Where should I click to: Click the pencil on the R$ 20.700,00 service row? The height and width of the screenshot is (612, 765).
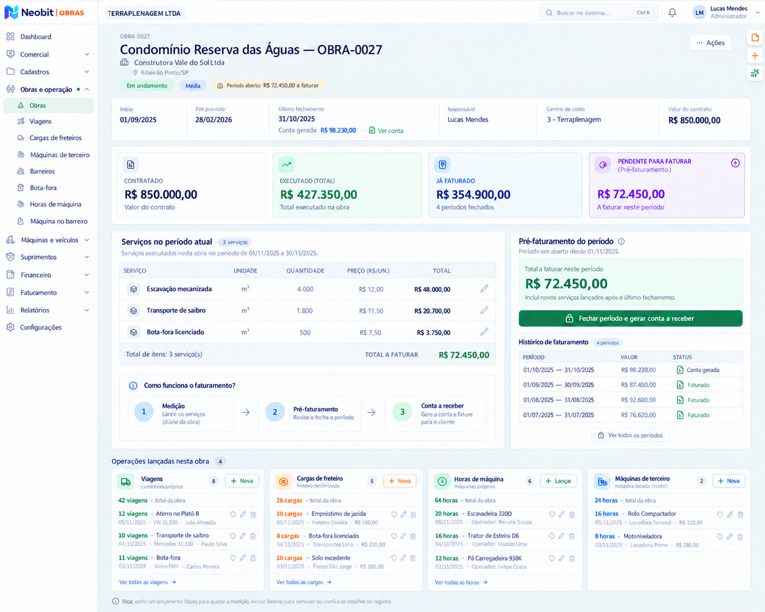[484, 310]
